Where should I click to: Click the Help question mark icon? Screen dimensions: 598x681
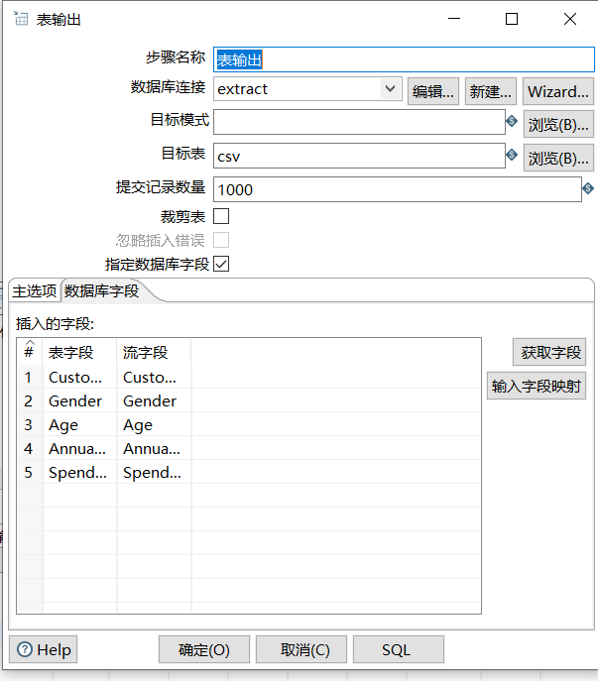[25, 649]
